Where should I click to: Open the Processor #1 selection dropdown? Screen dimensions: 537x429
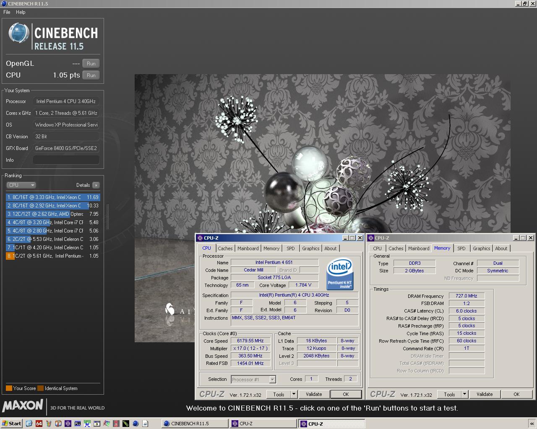click(x=253, y=380)
